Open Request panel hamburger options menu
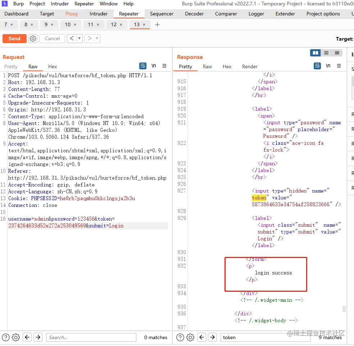 pyautogui.click(x=164, y=66)
